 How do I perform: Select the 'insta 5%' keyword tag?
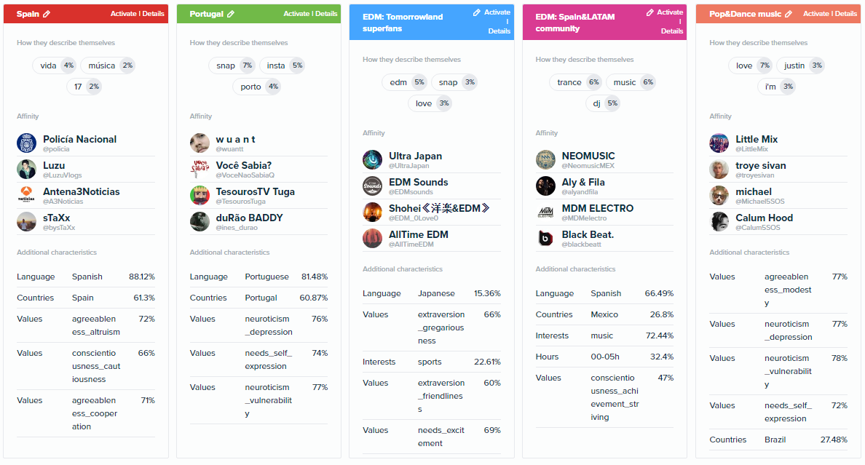283,65
